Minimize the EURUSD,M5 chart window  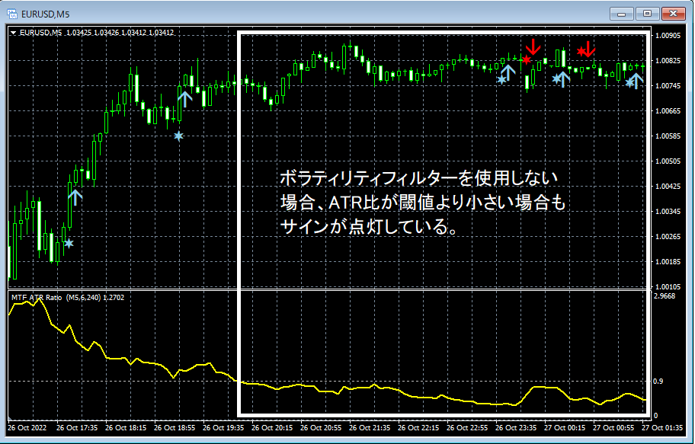pyautogui.click(x=621, y=14)
